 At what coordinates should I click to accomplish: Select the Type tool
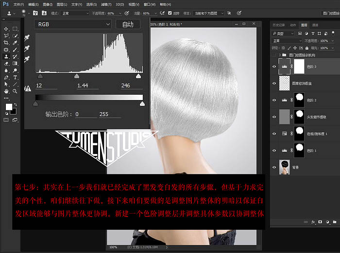click(x=15, y=77)
